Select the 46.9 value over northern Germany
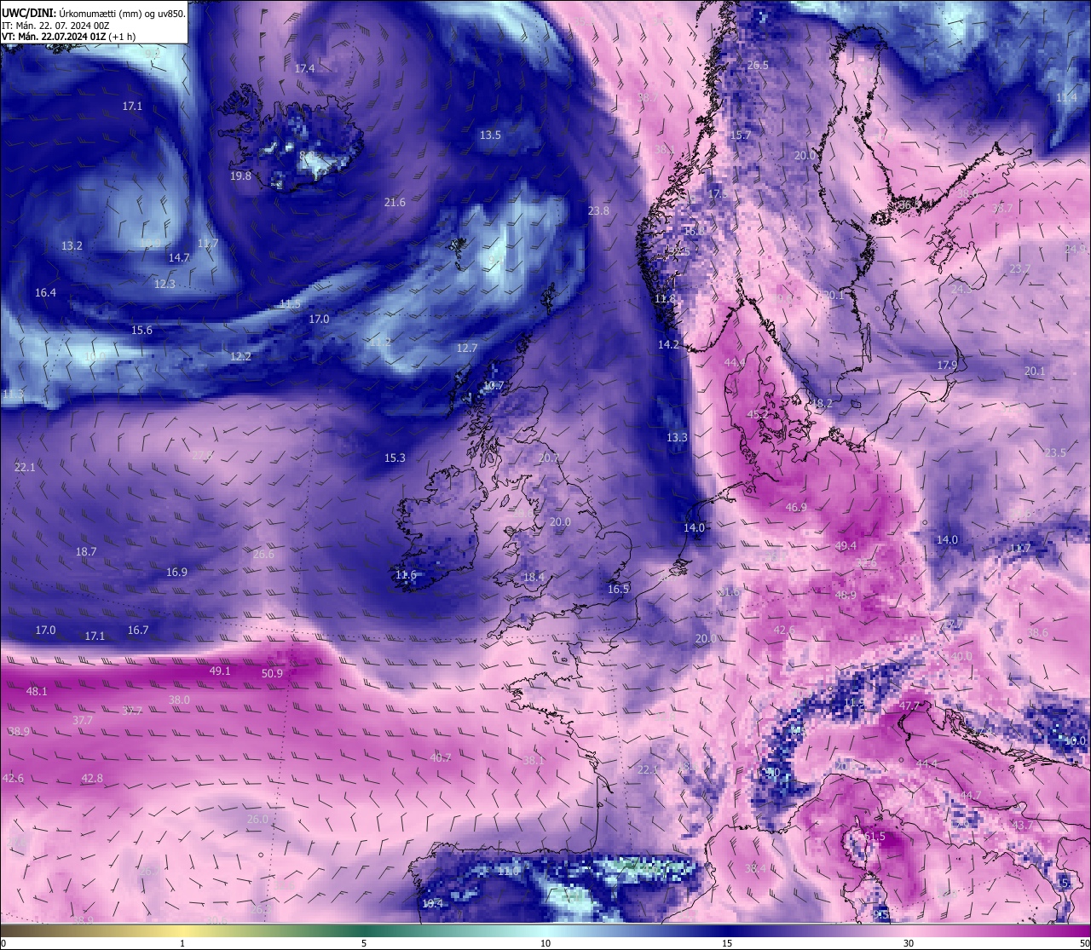This screenshot has width=1091, height=950. pyautogui.click(x=796, y=507)
